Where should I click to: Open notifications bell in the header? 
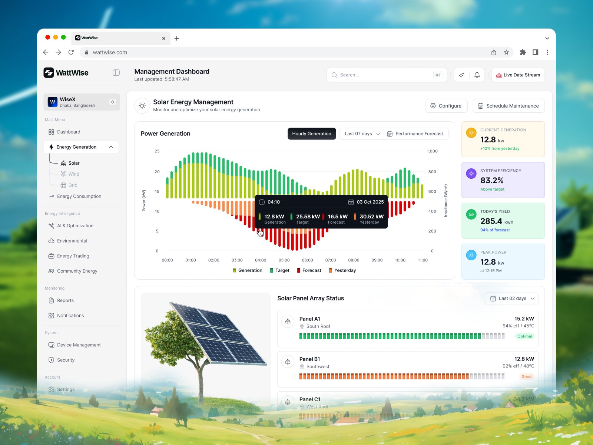coord(477,75)
